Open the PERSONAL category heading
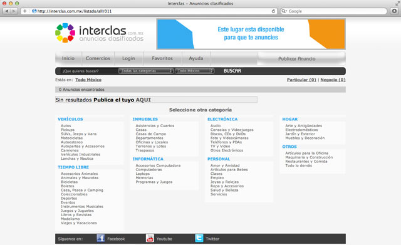This screenshot has width=401, height=245. click(x=219, y=159)
